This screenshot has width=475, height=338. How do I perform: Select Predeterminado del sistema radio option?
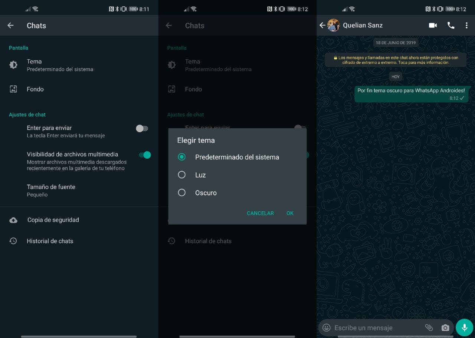(x=181, y=157)
